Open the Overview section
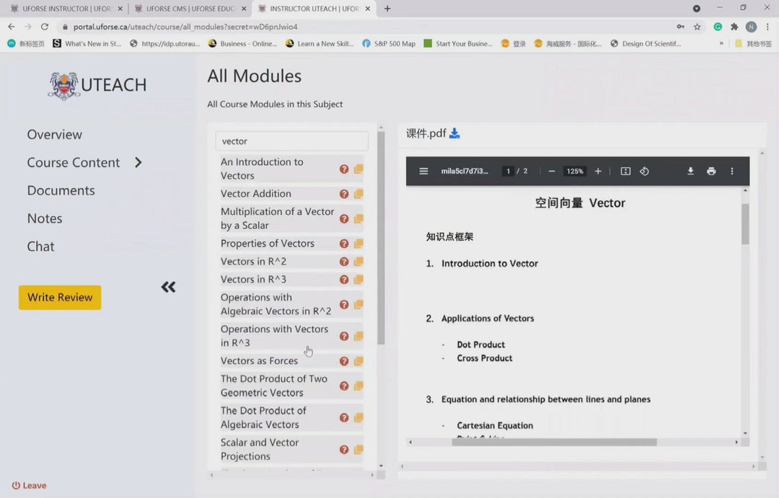 coord(55,135)
